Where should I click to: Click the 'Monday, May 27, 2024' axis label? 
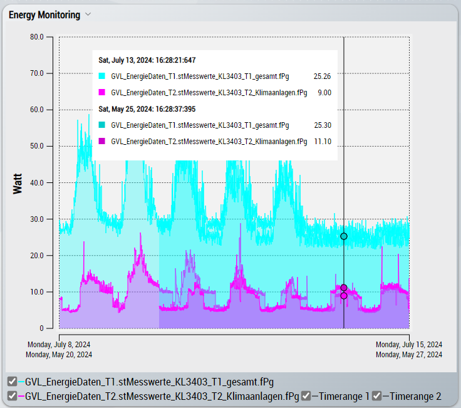[x=409, y=355]
